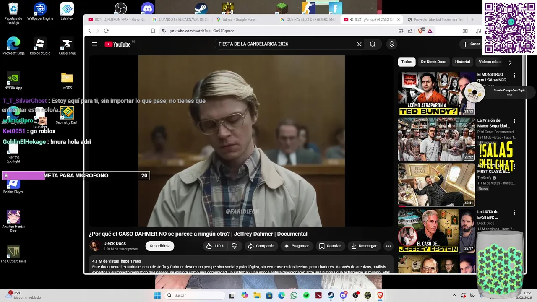The image size is (537, 302).
Task: Switch to the QUE HAY EL 23 DE FEBRERO tab
Action: pyautogui.click(x=308, y=19)
